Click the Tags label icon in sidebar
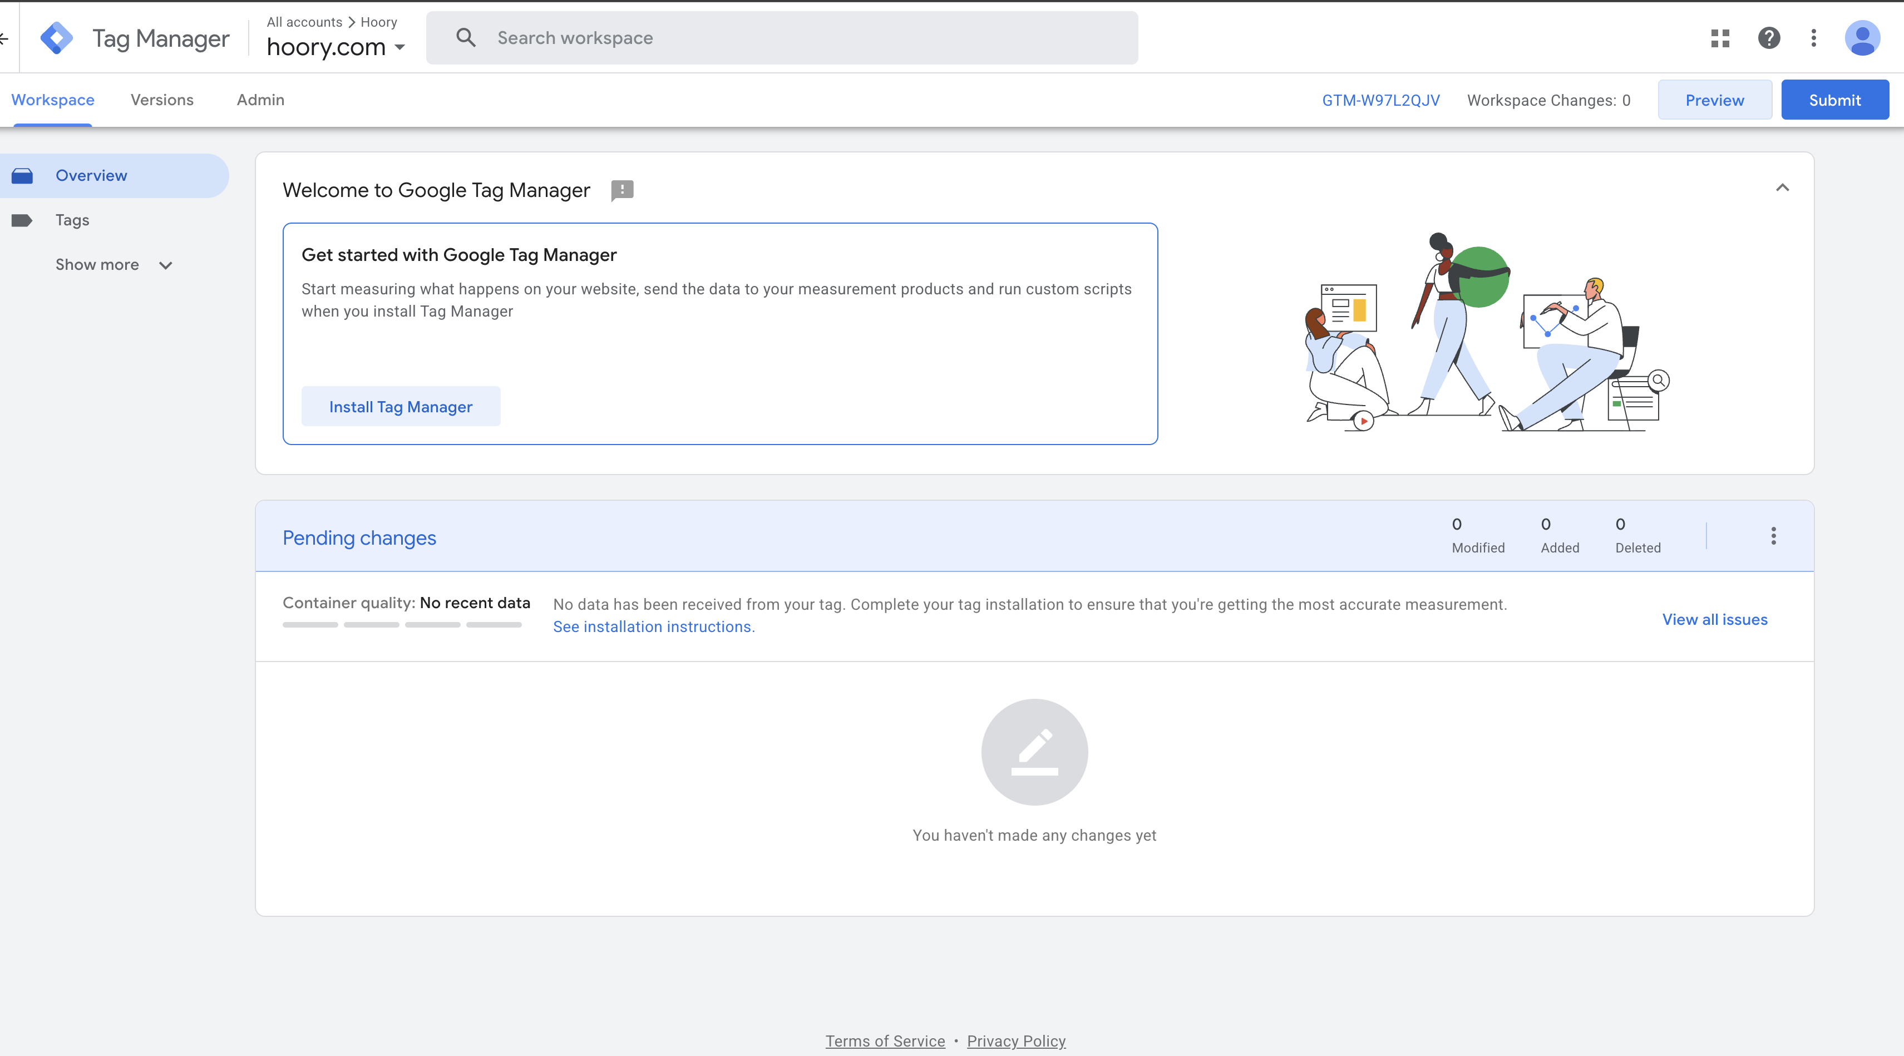 22,220
